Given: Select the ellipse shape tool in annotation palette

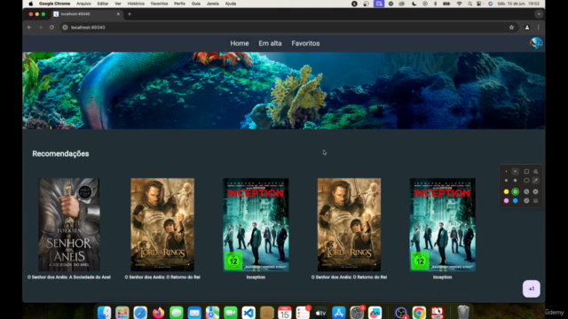Looking at the screenshot, I should 526,181.
